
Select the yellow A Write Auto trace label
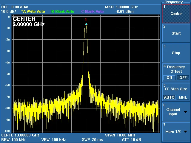point(33,12)
